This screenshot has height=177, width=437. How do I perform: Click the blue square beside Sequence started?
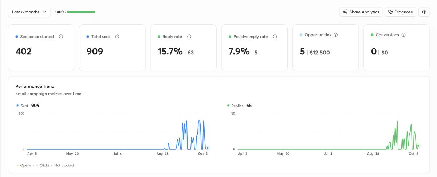[17, 37]
